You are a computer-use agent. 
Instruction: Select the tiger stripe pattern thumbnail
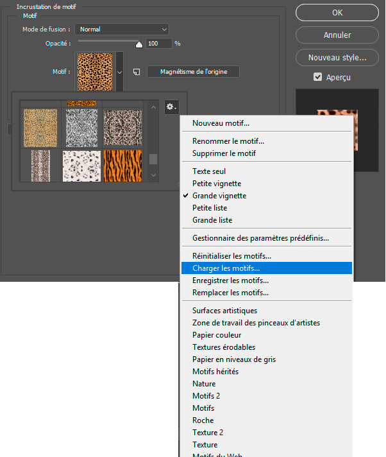[121, 166]
